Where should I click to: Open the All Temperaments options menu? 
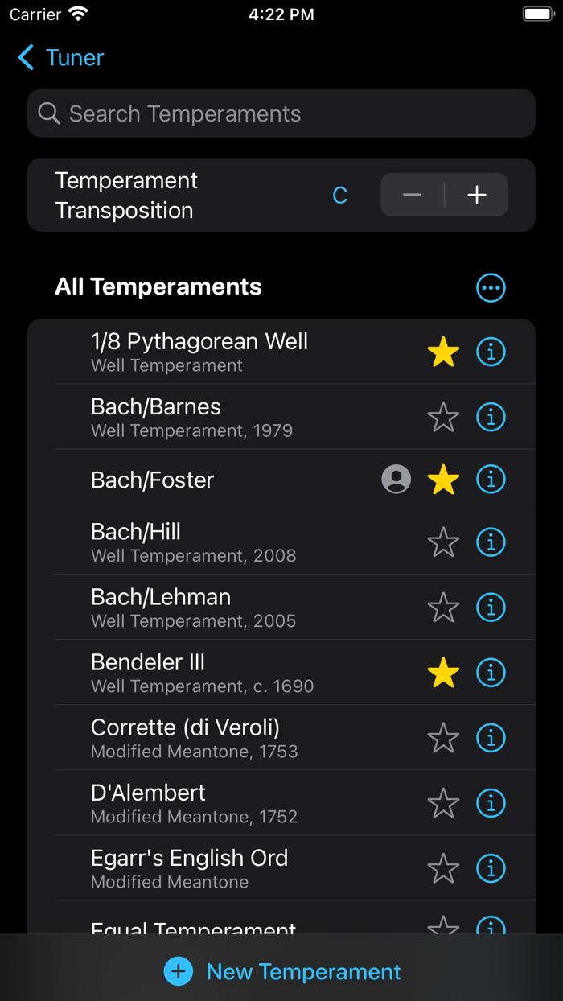tap(491, 287)
